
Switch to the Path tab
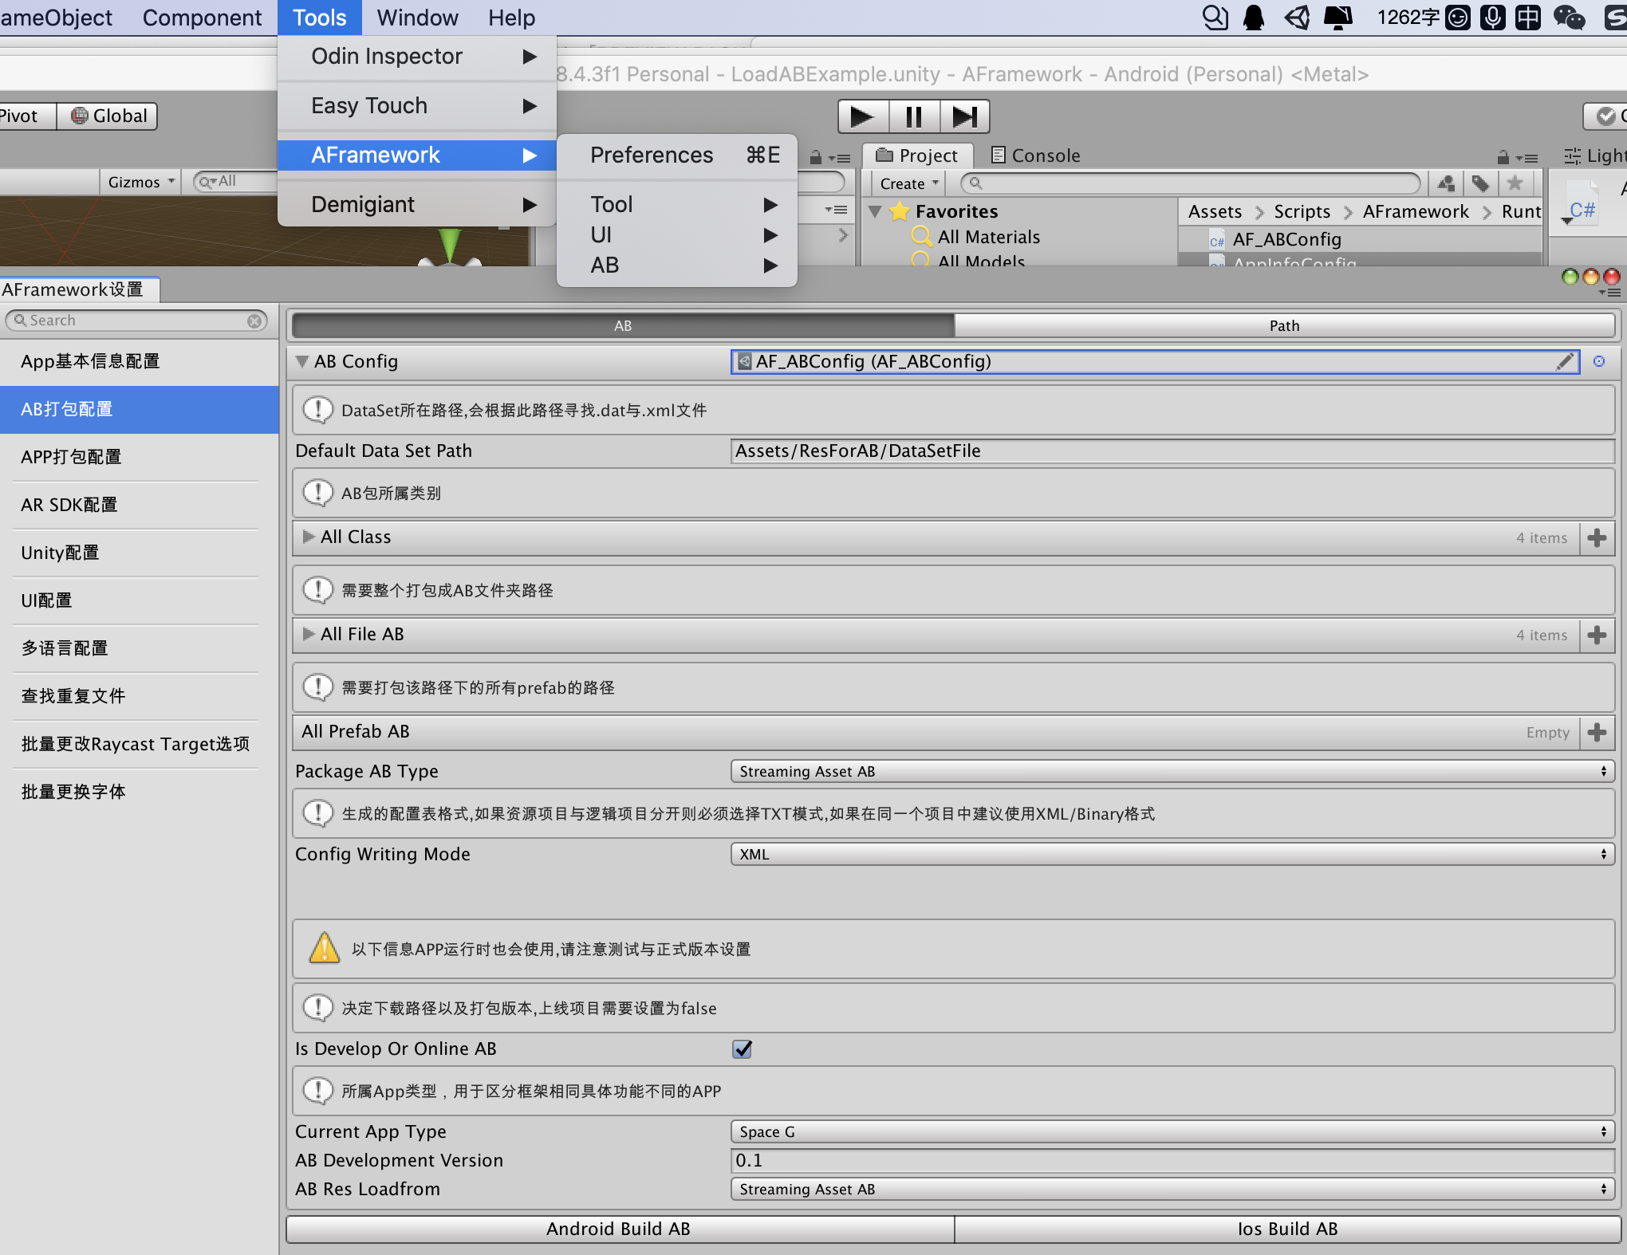coord(1284,325)
